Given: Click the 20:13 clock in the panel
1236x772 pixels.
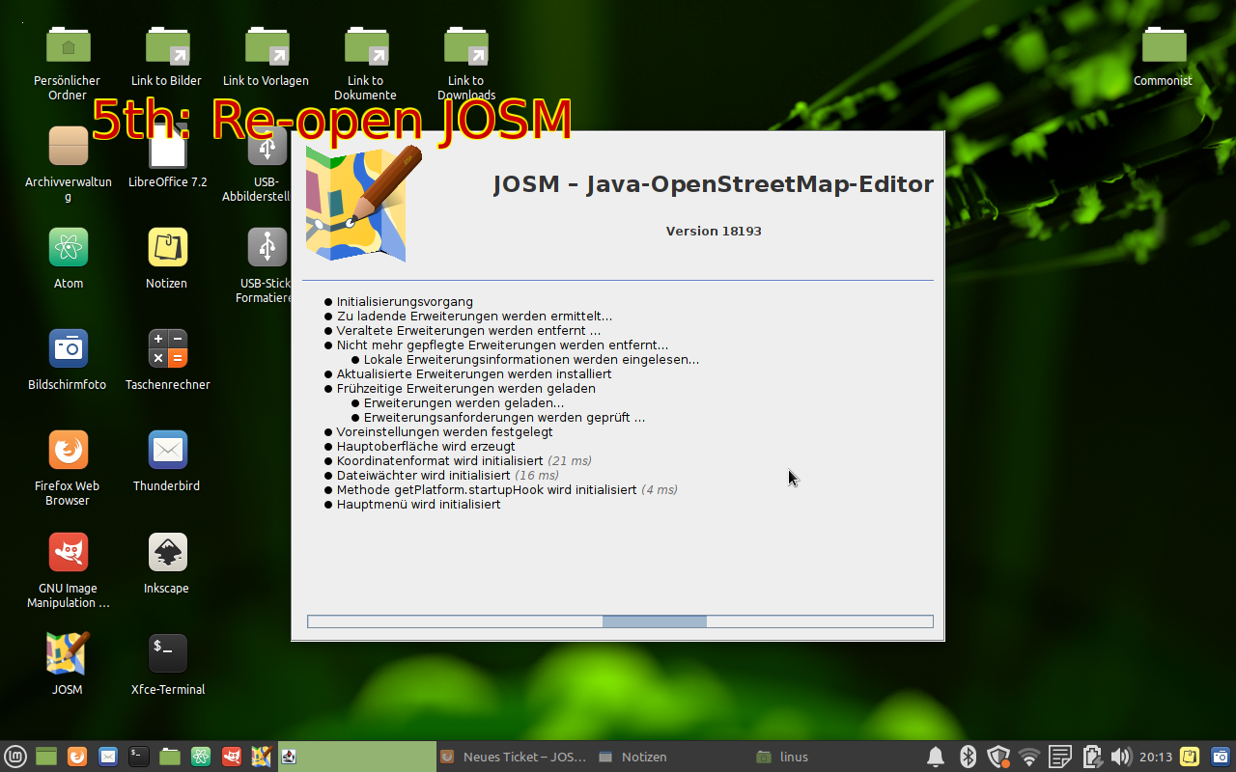Looking at the screenshot, I should click(1156, 757).
